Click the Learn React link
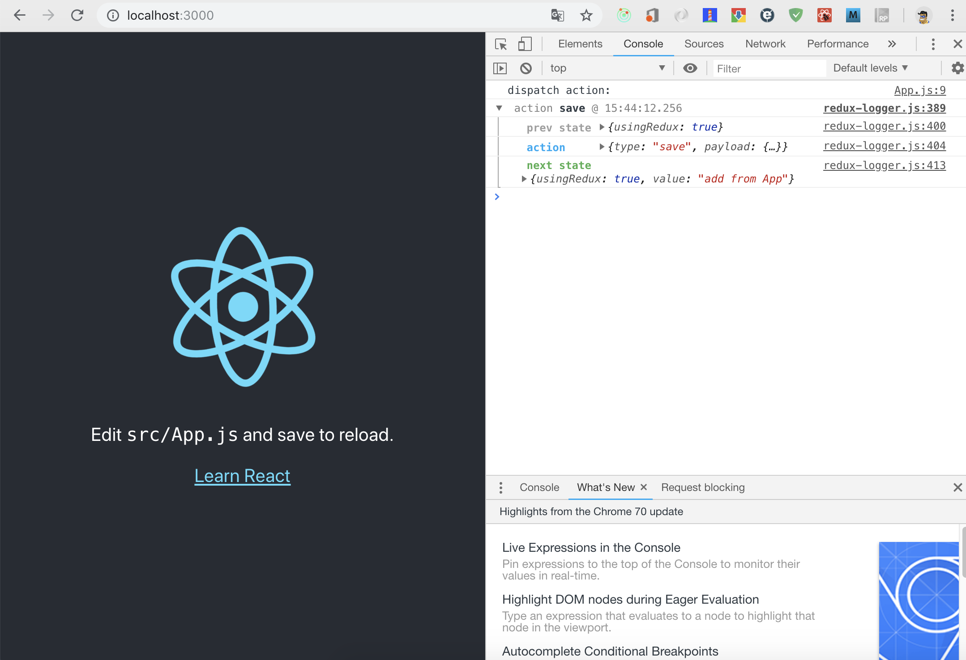Viewport: 966px width, 660px height. pyautogui.click(x=242, y=476)
